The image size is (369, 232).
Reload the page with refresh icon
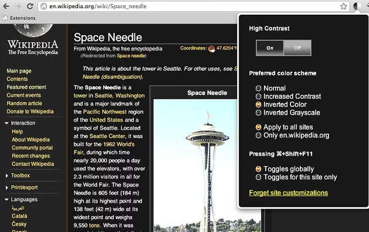point(30,6)
